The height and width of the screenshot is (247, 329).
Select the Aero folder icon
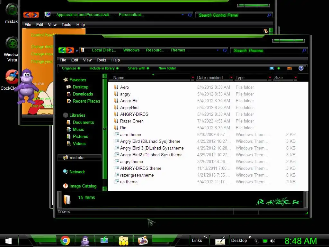pos(116,87)
